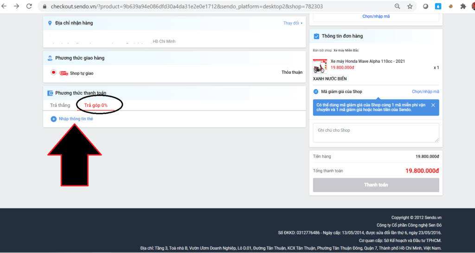Click product title Xe máy Honda Wave Alpha 110cc
The width and height of the screenshot is (475, 253).
[368, 61]
